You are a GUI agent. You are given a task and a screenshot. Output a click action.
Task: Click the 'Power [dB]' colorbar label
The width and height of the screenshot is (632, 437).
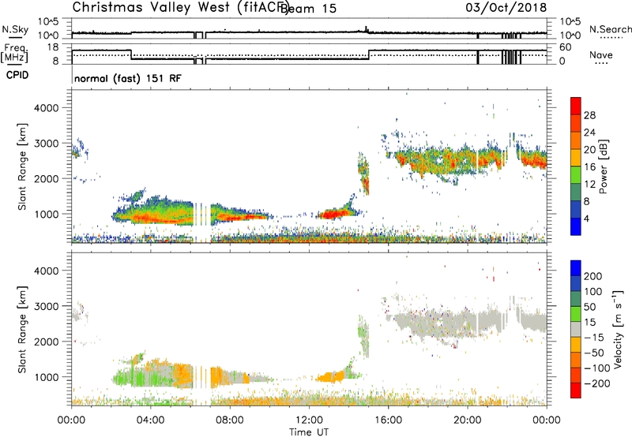(603, 166)
